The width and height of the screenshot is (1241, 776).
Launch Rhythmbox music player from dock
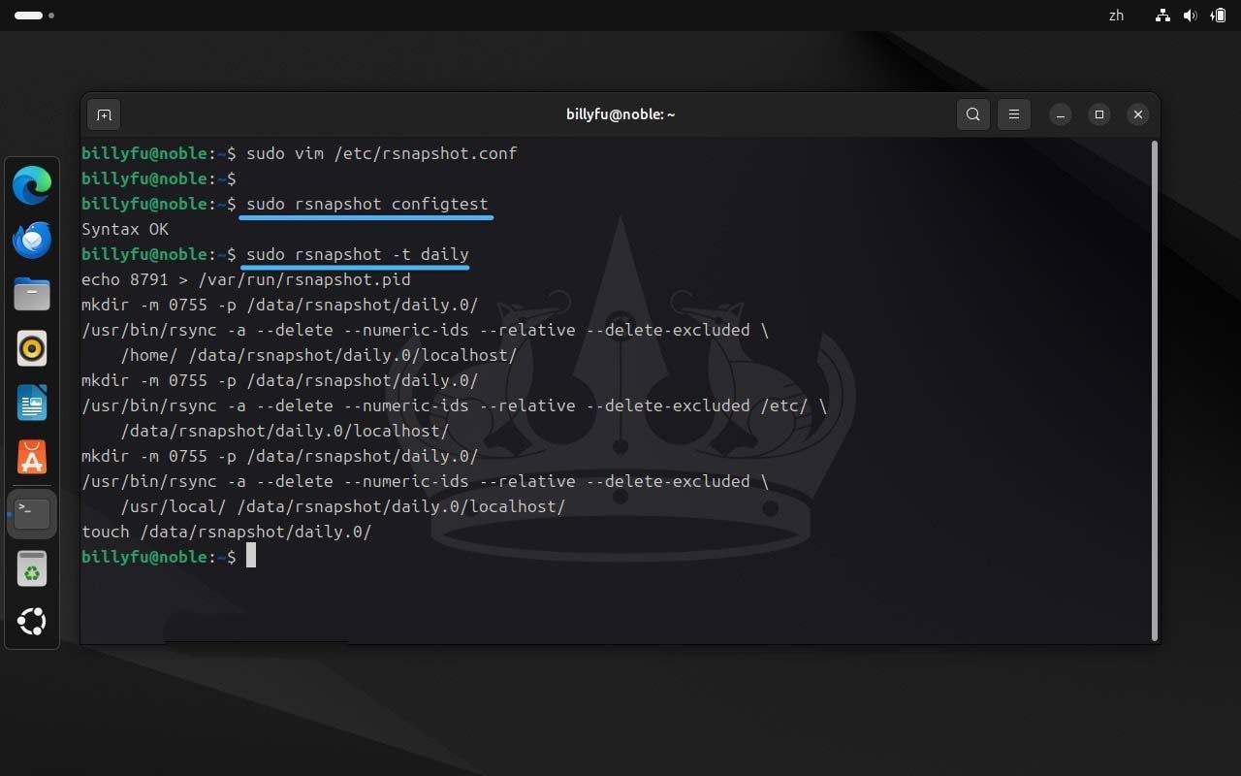(x=32, y=348)
